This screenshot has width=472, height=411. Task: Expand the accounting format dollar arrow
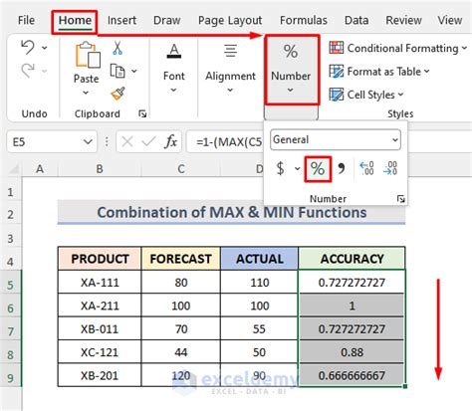coord(297,168)
